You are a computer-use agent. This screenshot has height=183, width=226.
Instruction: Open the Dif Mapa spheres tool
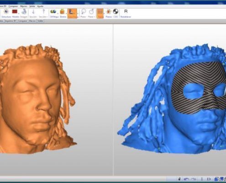[x=53, y=11]
